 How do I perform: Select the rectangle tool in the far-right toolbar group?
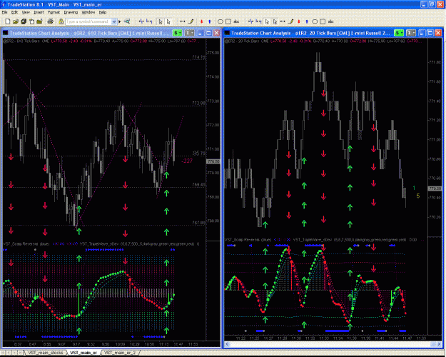coord(323,21)
